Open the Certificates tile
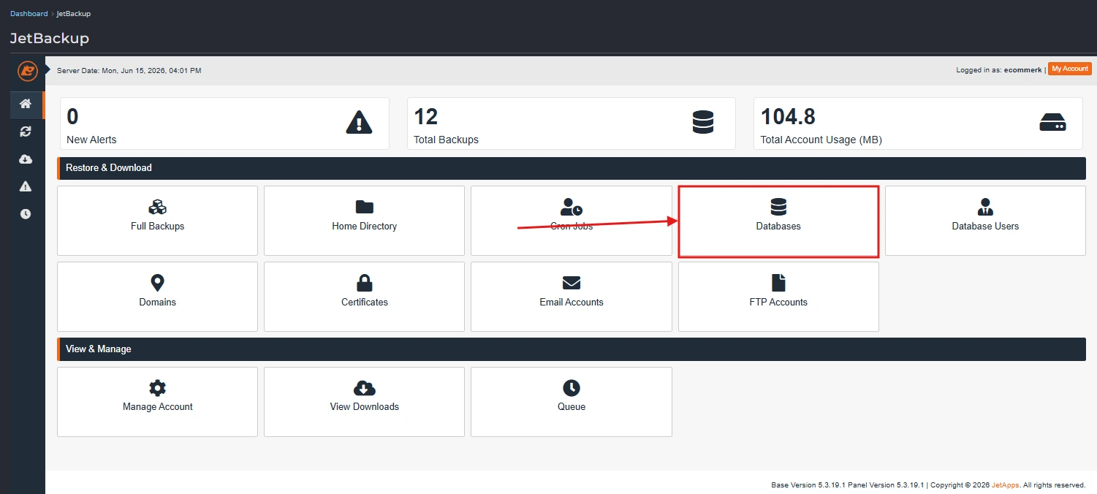Screen dimensions: 1097x494 [364, 297]
